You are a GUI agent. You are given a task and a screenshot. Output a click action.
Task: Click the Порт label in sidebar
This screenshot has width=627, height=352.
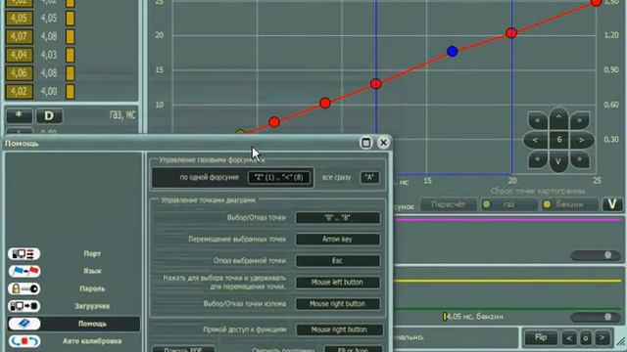pos(92,254)
